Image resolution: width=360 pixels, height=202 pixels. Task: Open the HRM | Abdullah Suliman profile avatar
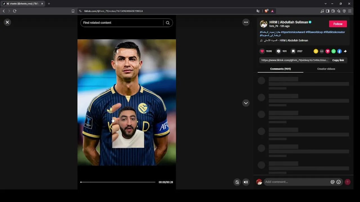pos(264,24)
